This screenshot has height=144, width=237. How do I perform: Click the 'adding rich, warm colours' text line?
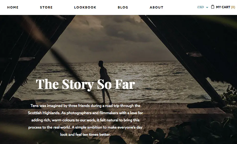pyautogui.click(x=85, y=120)
